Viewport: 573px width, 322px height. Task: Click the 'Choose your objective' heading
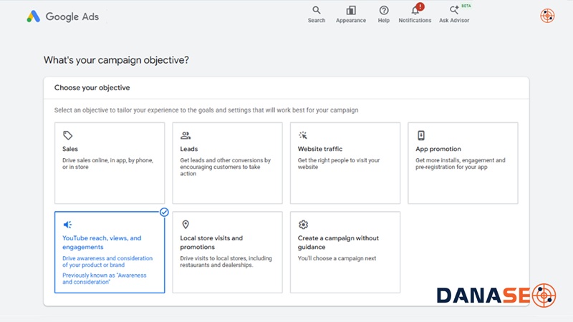[92, 87]
